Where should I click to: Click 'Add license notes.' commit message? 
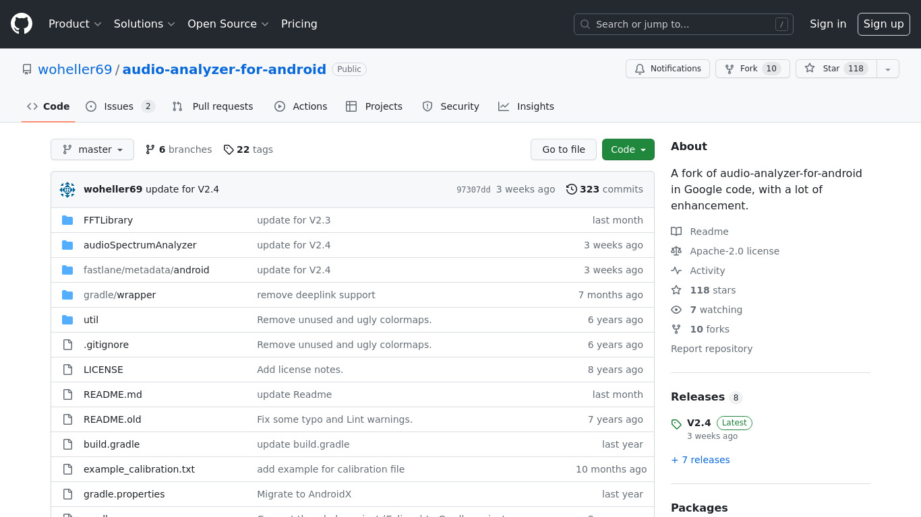tap(300, 370)
